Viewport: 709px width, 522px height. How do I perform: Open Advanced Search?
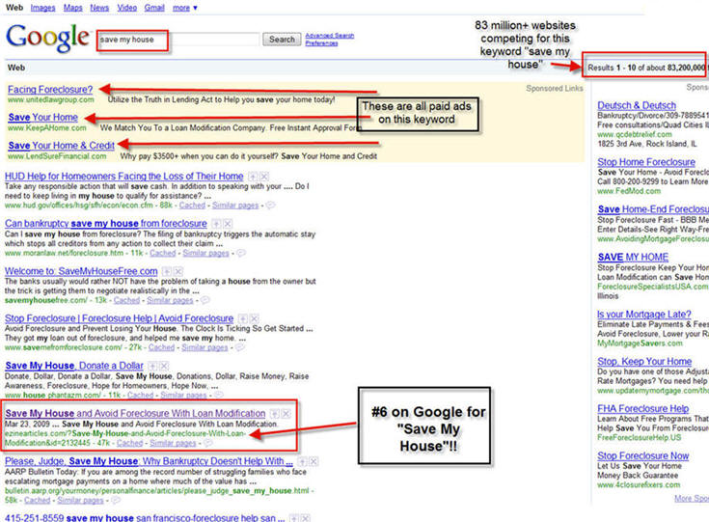click(330, 36)
